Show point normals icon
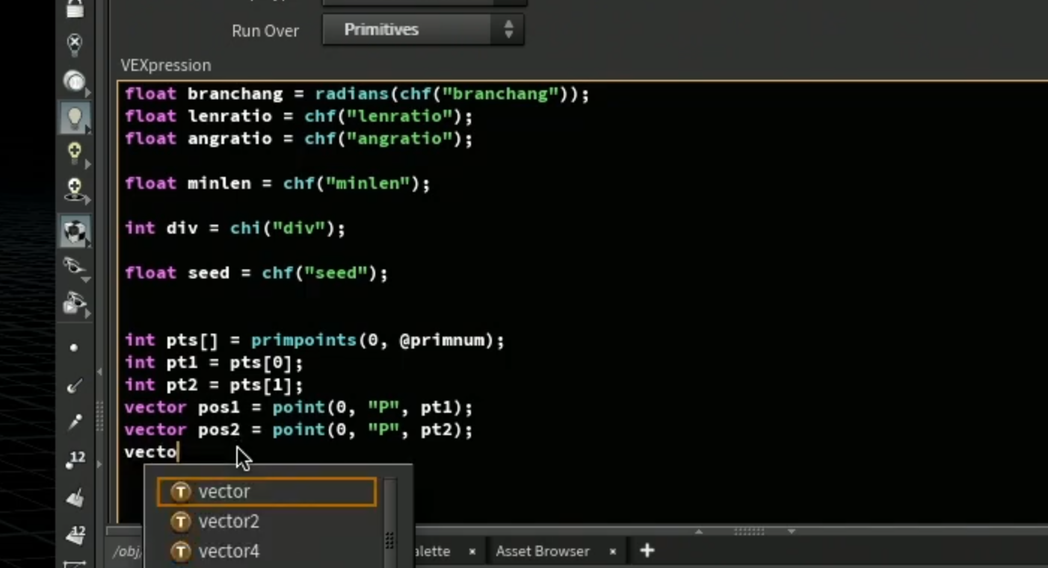This screenshot has width=1048, height=568. point(74,385)
